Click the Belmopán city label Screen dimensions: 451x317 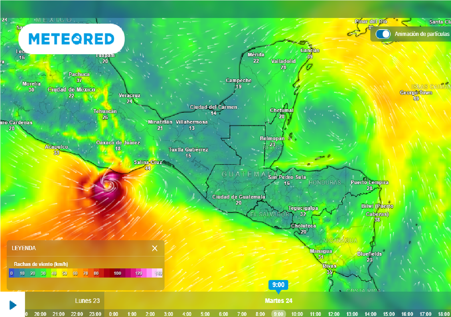pos(272,138)
